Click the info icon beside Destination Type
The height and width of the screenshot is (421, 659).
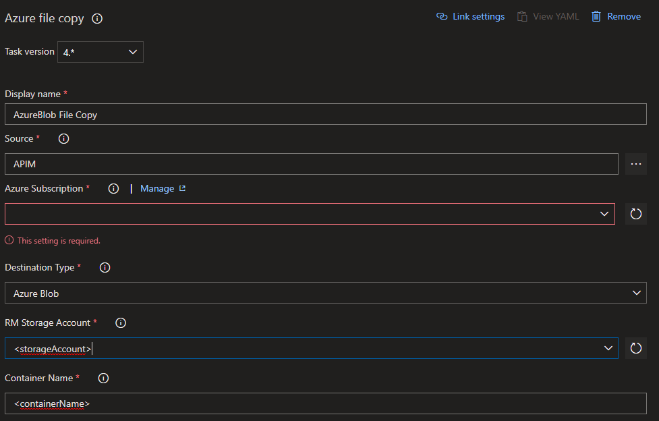(x=105, y=268)
